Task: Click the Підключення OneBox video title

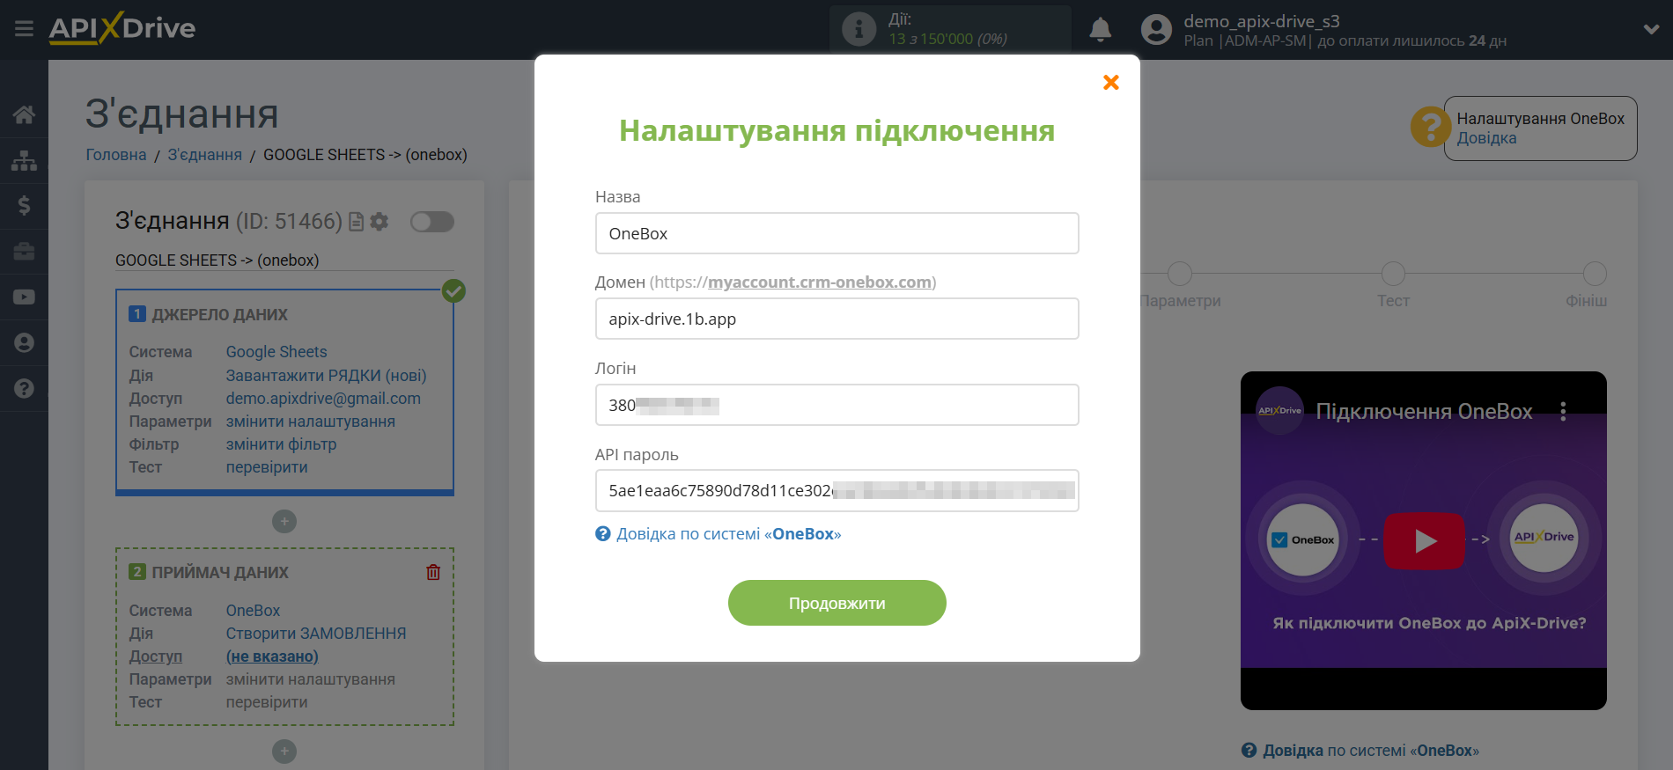Action: [x=1424, y=412]
